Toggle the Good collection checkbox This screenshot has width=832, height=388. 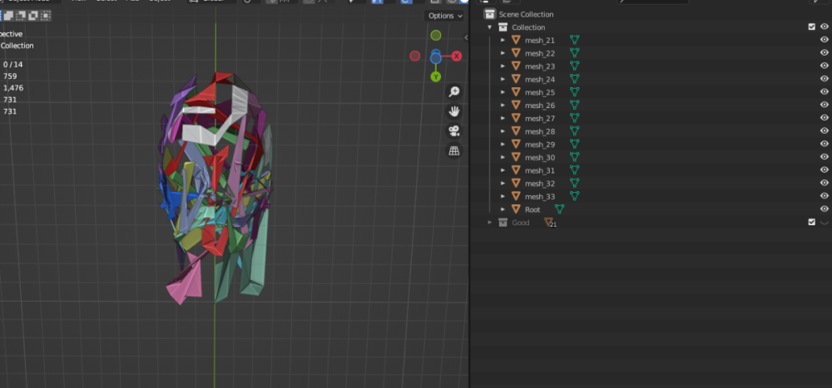click(x=811, y=223)
